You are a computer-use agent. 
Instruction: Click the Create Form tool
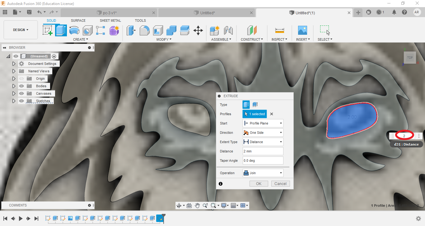coord(114,30)
